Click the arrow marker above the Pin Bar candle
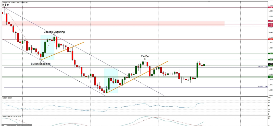Viewport: 273px width, 126px height. point(145,59)
